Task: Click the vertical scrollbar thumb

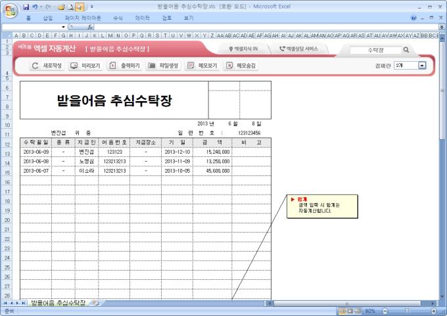Action: tap(442, 91)
